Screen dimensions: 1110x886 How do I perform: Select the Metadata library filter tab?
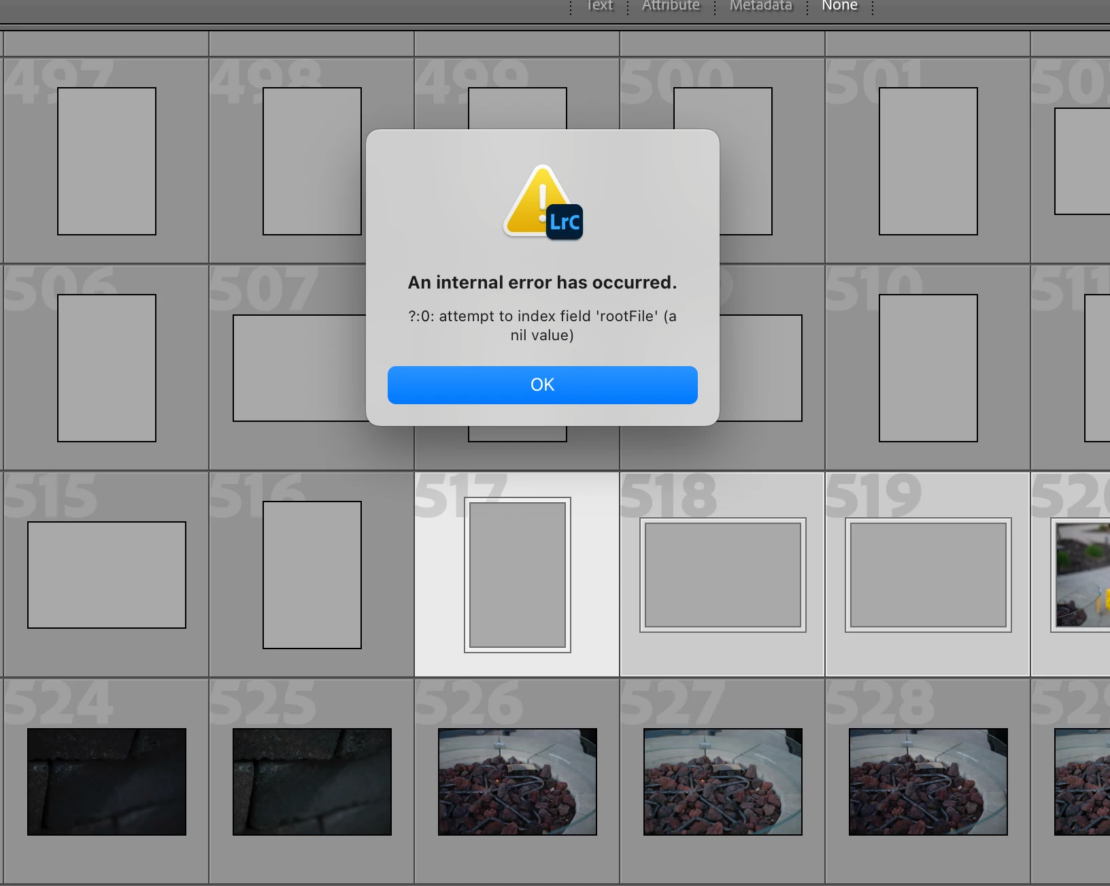coord(760,5)
